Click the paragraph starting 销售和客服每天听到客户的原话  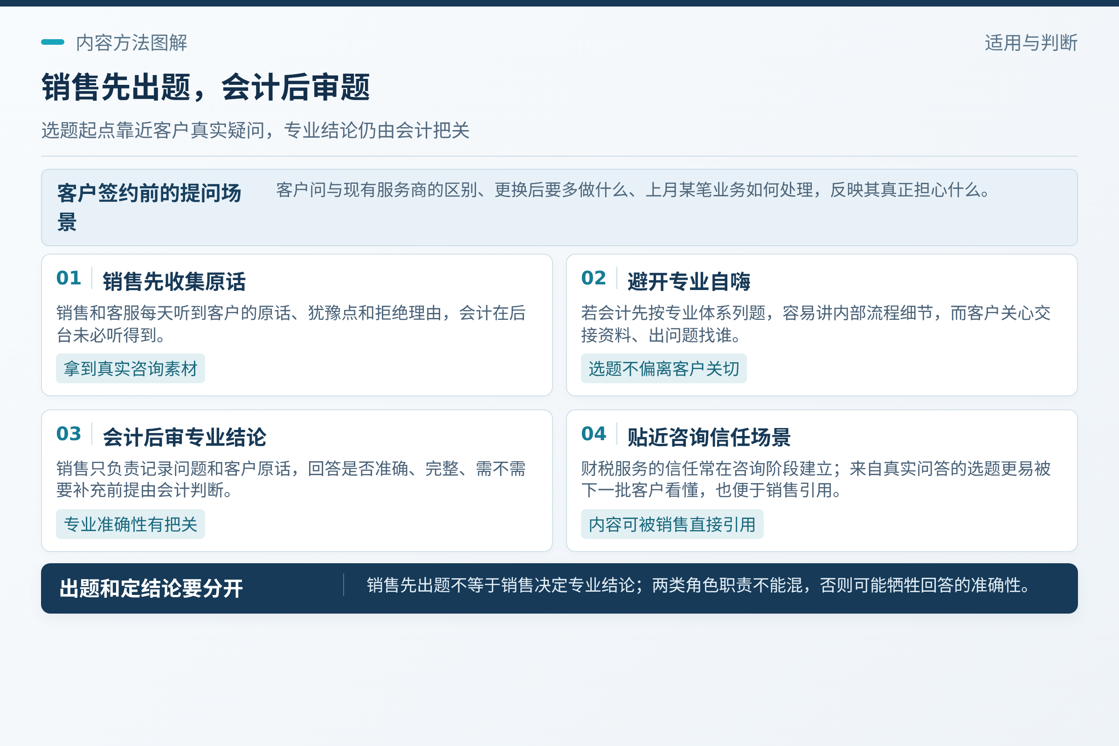(x=290, y=324)
